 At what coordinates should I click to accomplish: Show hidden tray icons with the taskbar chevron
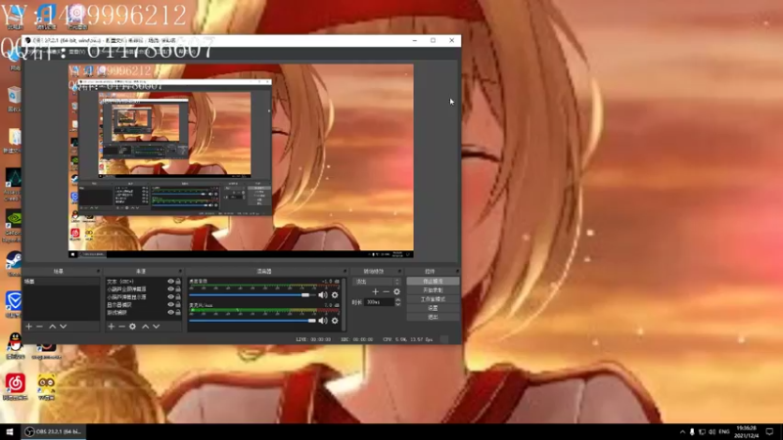(682, 431)
